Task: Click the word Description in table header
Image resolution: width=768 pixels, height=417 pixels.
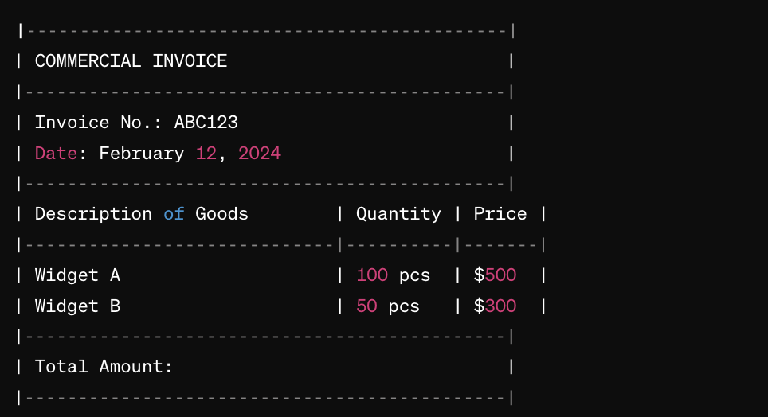Action: [x=93, y=214]
